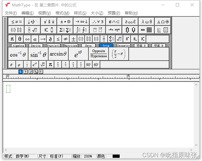
Task: Open the arrow symbols palette
Action: [x=81, y=22]
